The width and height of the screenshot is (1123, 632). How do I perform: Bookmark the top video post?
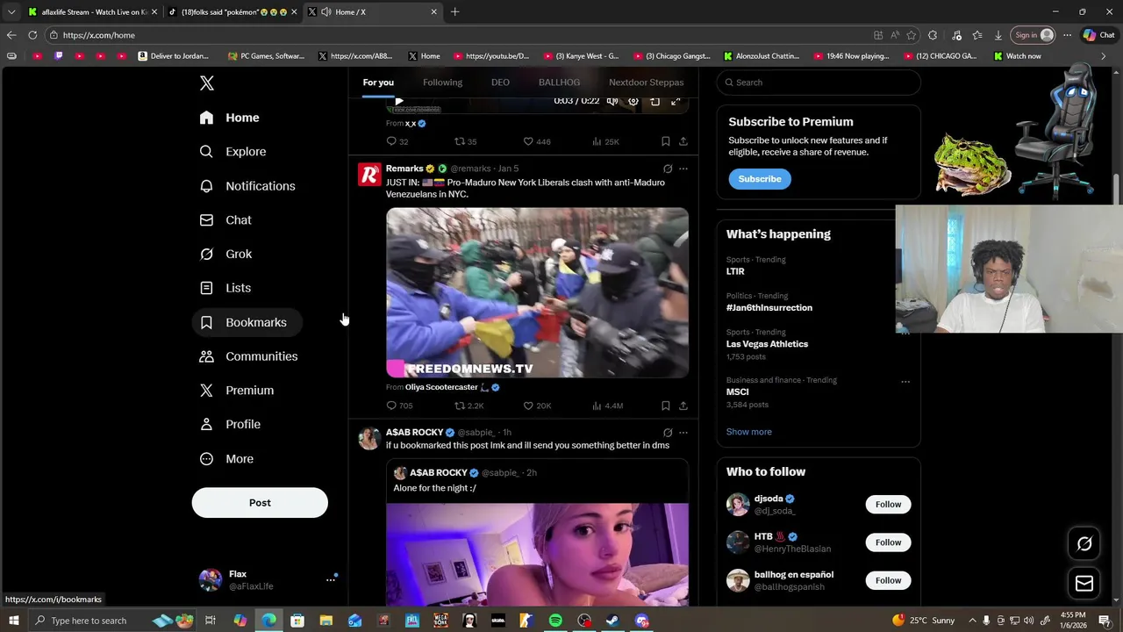(666, 141)
